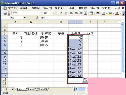Viewport: 126px width, 95px height.
Task: Open the 文件(F) menu
Action: click(12, 8)
